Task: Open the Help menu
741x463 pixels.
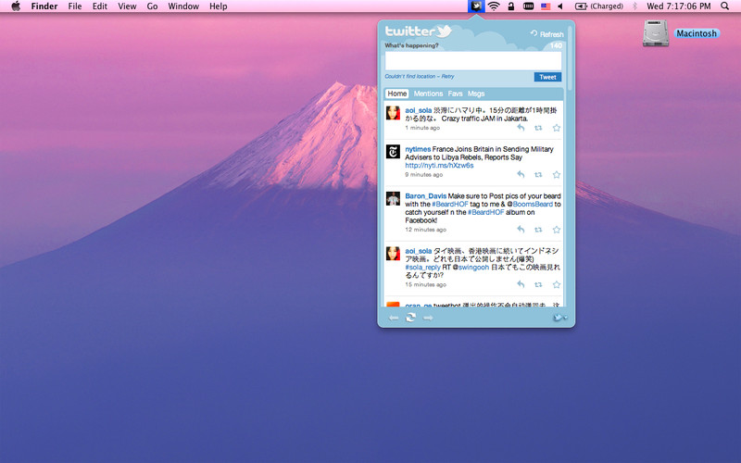Action: click(x=219, y=6)
